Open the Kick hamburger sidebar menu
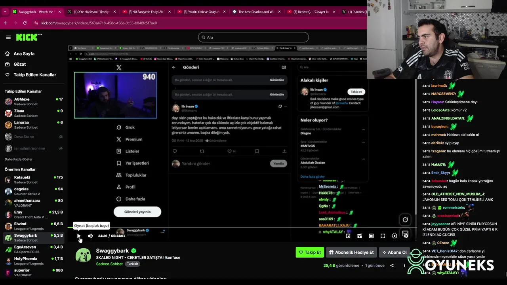Viewport: 507px width, 285px height. click(8, 37)
